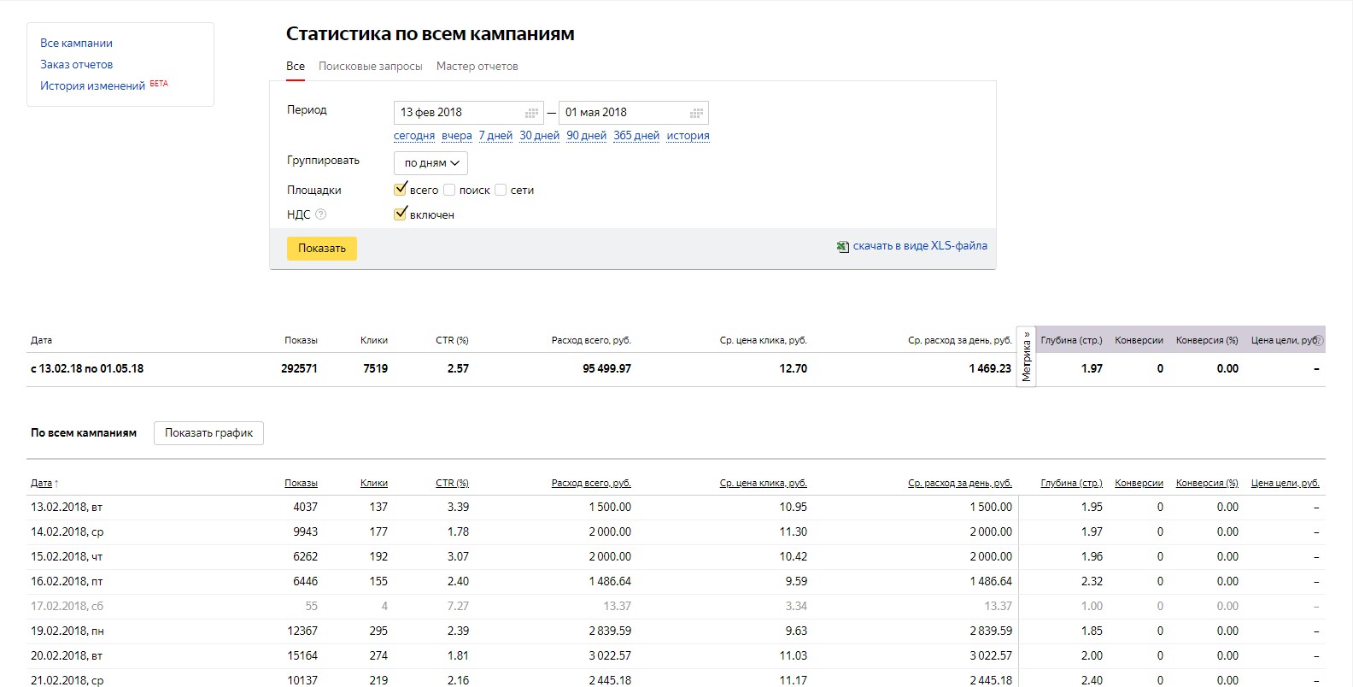Sort lower table by 'Ср. цена клика, руб.'
1353x687 pixels.
click(763, 483)
